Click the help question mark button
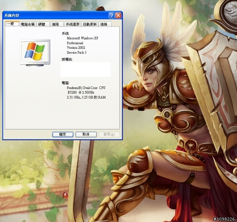The image size is (237, 222). [111, 16]
